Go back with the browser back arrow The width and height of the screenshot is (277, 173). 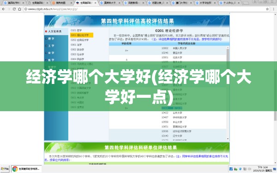pos(3,9)
